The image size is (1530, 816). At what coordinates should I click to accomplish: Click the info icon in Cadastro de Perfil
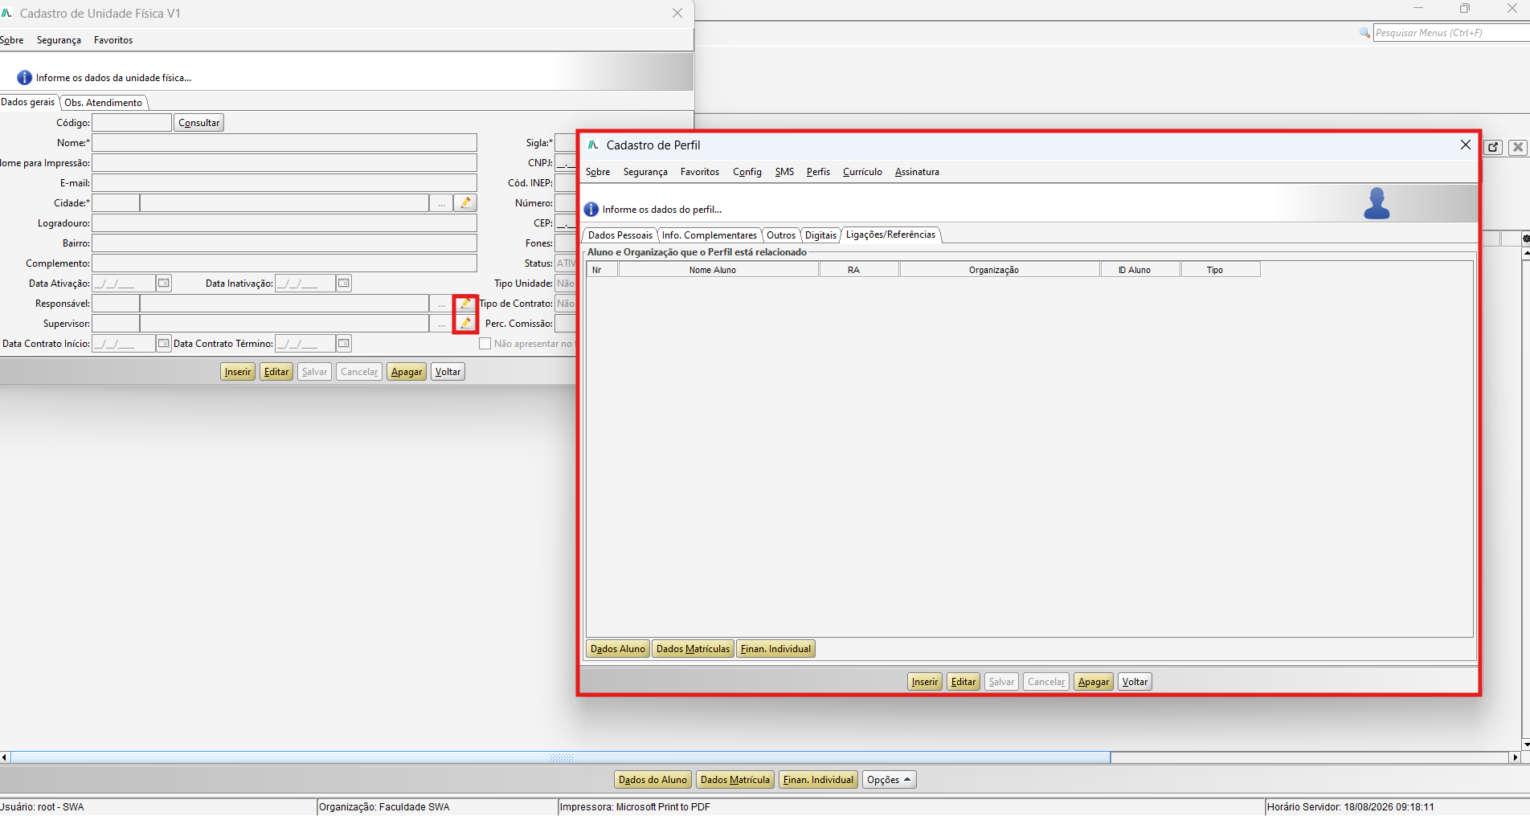coord(591,210)
